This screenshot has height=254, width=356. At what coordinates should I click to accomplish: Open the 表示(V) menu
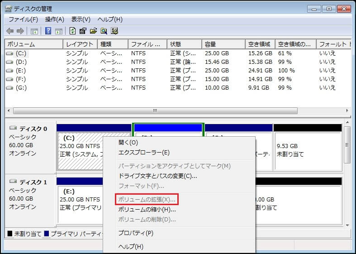pos(81,19)
